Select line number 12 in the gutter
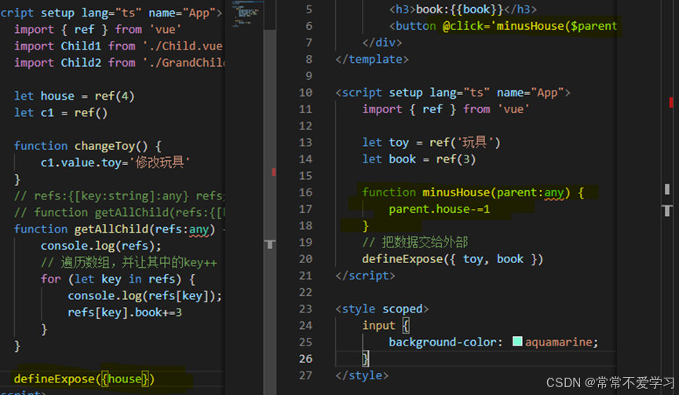The height and width of the screenshot is (395, 679). point(305,126)
